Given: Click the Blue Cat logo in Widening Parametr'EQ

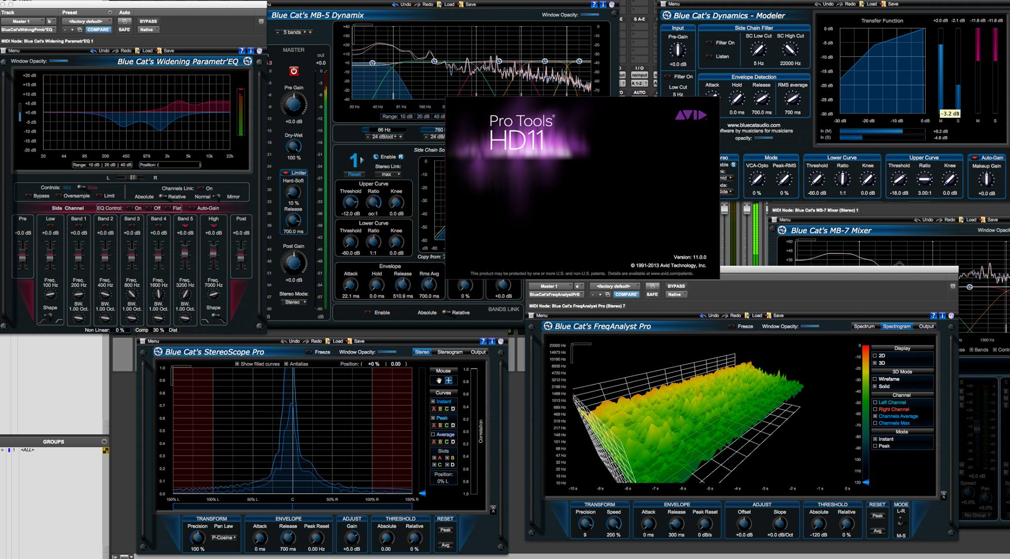Looking at the screenshot, I should (248, 61).
